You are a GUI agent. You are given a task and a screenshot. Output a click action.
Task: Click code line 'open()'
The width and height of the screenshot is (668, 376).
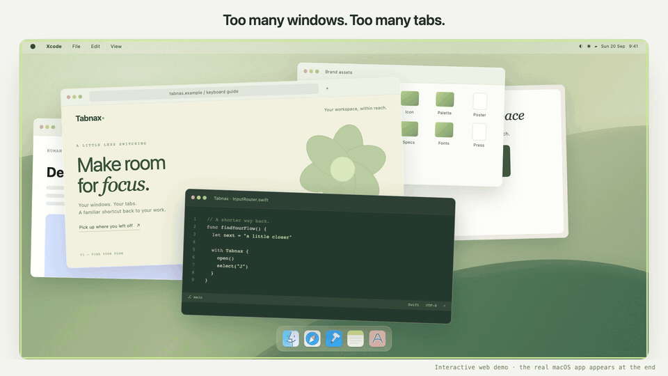(x=225, y=258)
